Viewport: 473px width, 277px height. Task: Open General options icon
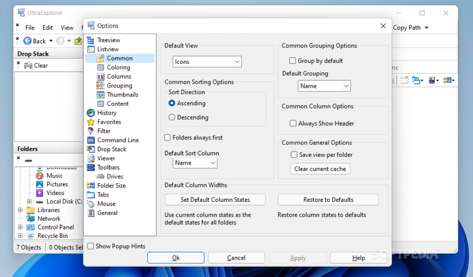(91, 213)
